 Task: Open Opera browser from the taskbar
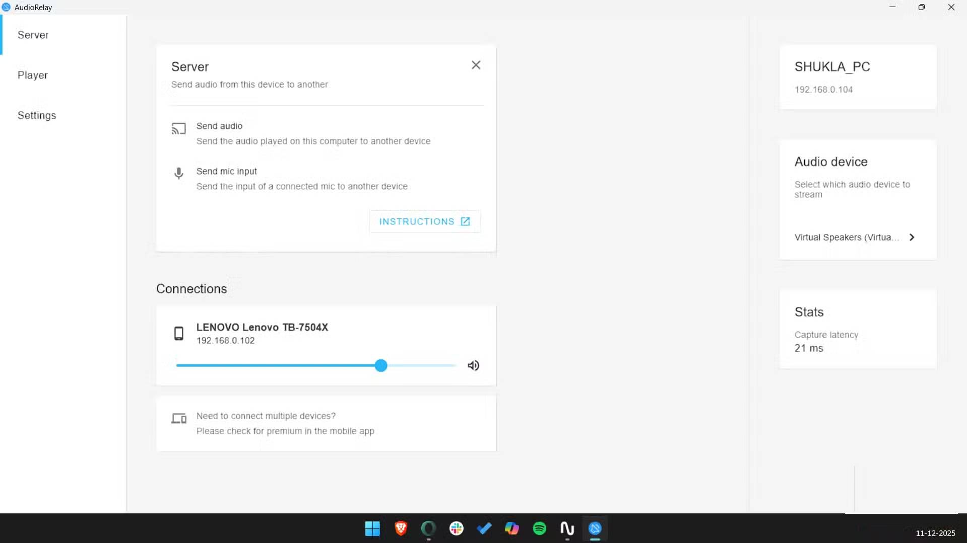[428, 529]
